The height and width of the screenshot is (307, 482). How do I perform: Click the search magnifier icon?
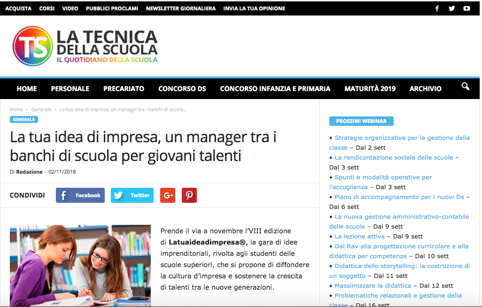coord(466,87)
